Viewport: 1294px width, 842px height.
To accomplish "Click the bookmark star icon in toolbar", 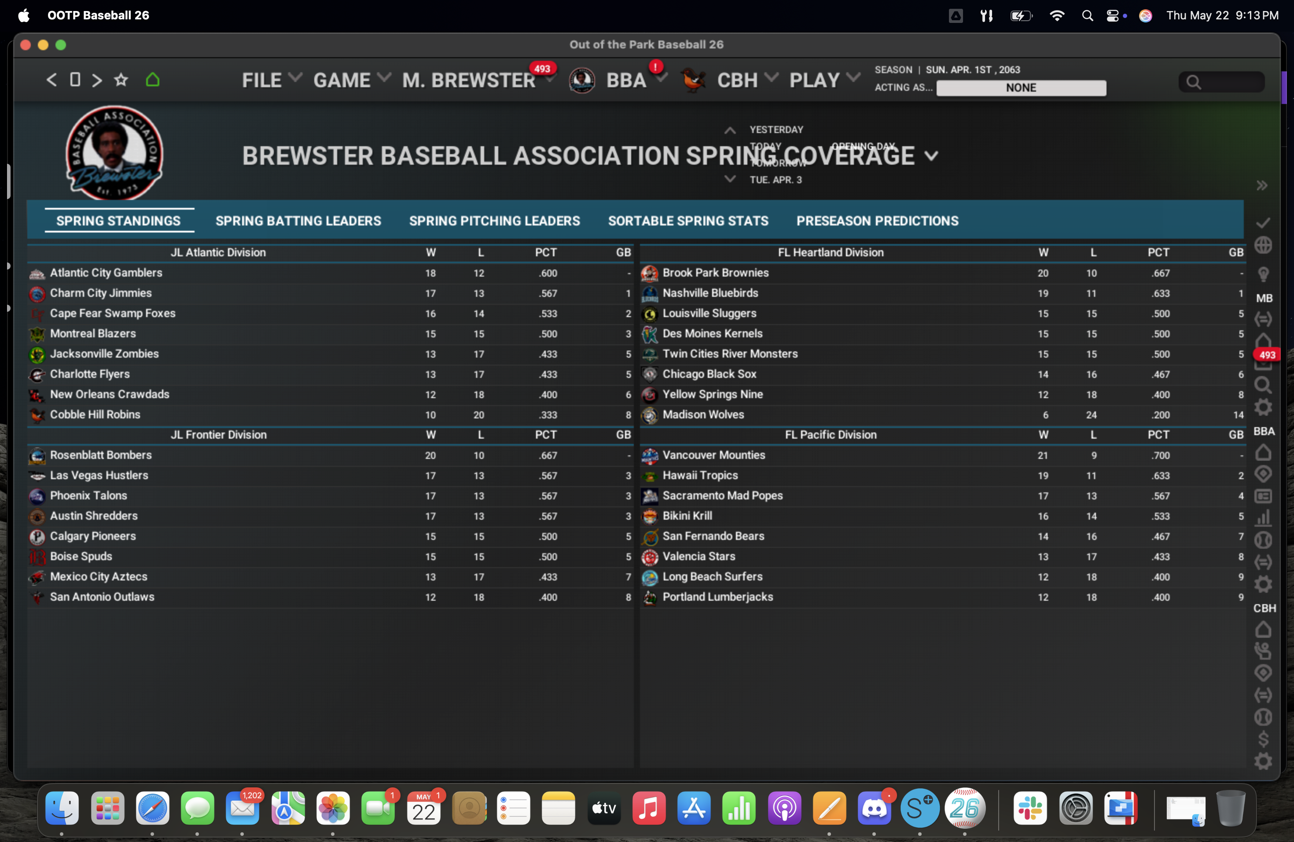I will (x=121, y=80).
